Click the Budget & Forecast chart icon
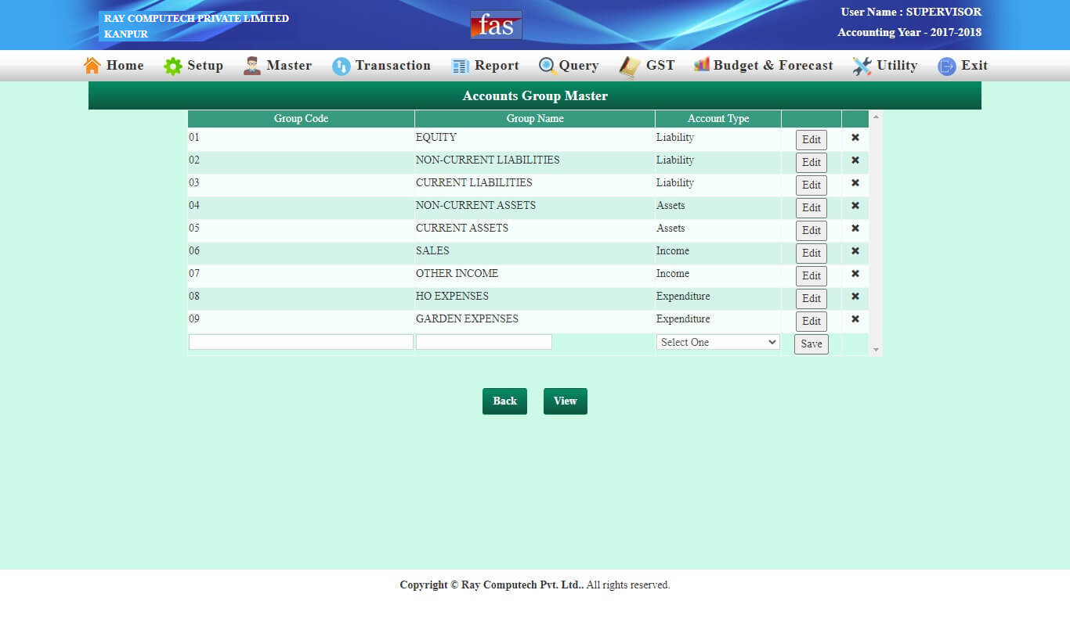The height and width of the screenshot is (626, 1070). tap(702, 64)
